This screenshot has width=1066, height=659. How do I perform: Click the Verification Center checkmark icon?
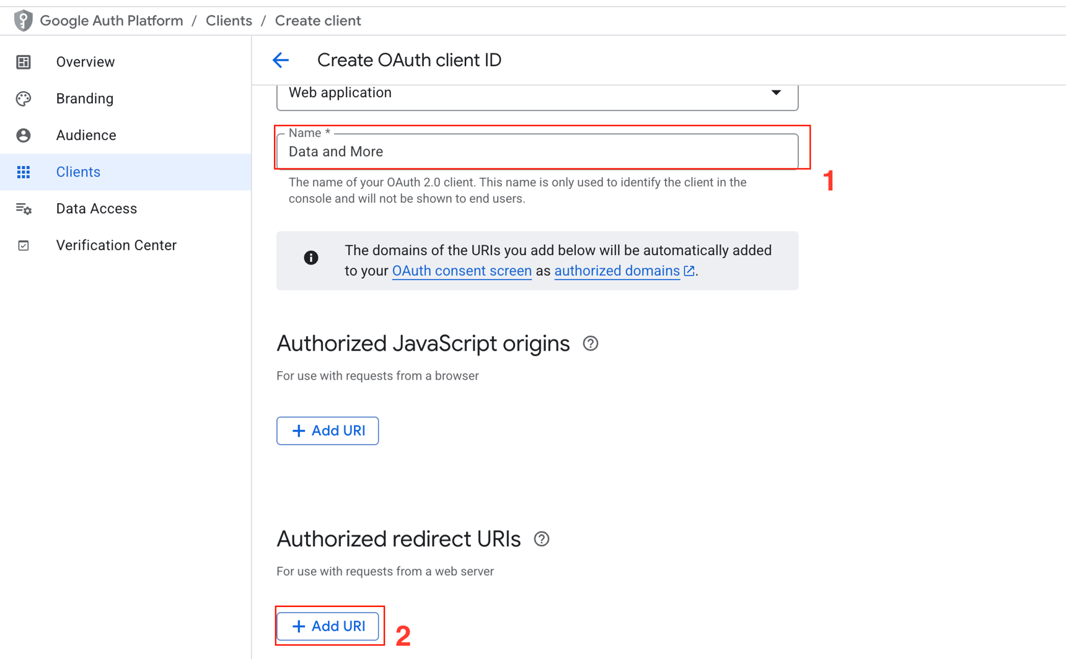point(23,245)
